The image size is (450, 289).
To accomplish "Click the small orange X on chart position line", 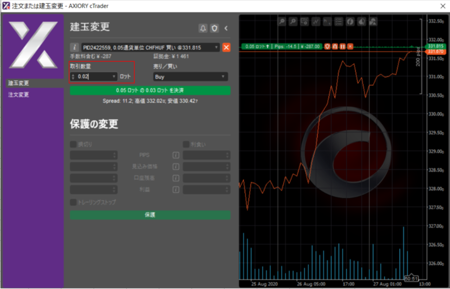I will tap(350, 46).
